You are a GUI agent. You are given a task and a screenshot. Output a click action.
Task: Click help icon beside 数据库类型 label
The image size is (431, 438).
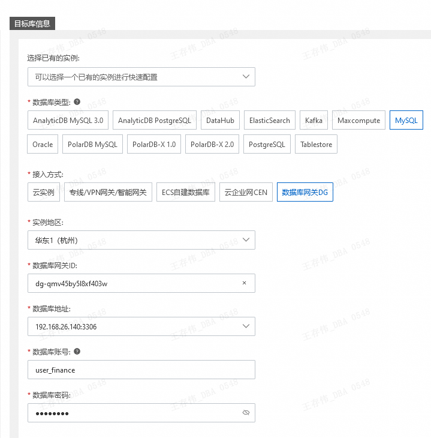tap(77, 102)
